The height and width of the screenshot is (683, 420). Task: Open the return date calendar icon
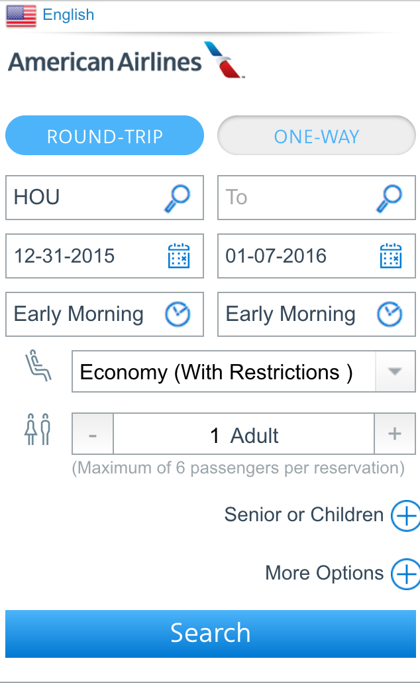click(x=390, y=256)
